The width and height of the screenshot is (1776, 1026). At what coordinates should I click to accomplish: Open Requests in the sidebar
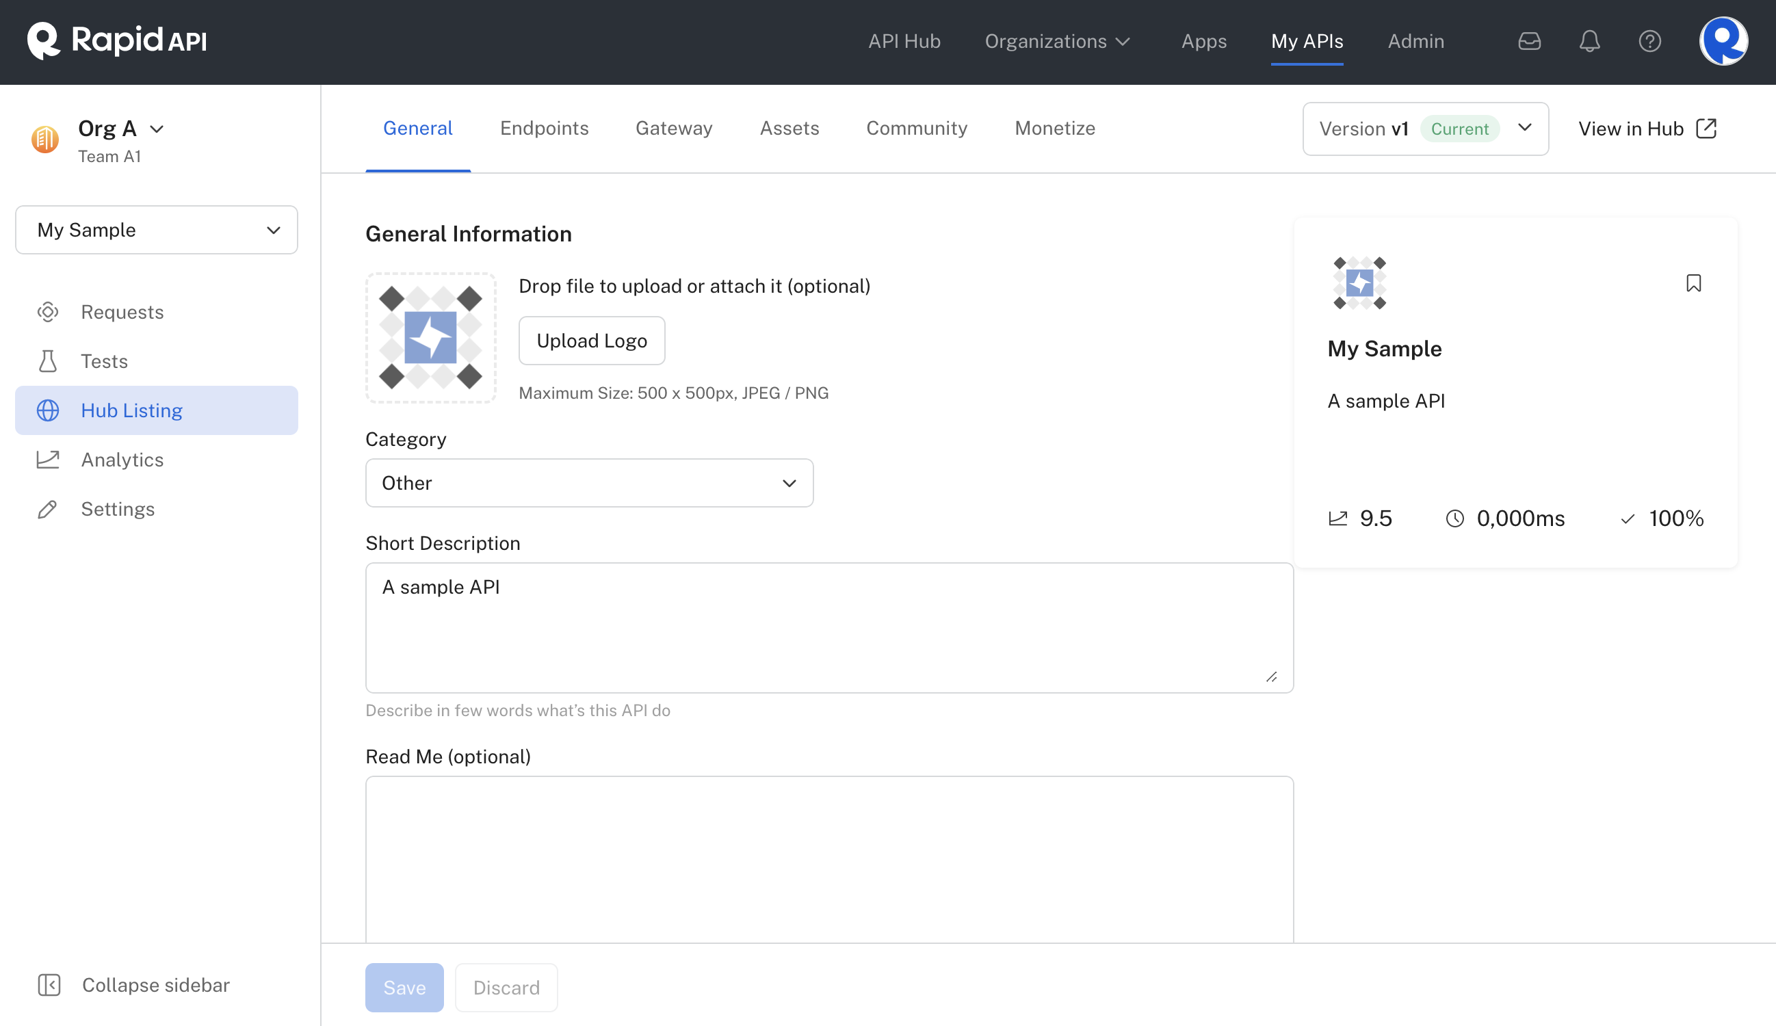[122, 311]
